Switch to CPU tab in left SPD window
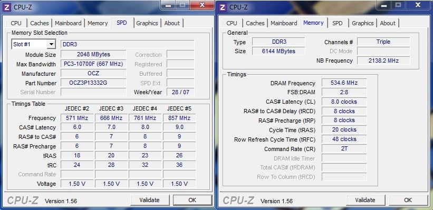 [16, 23]
